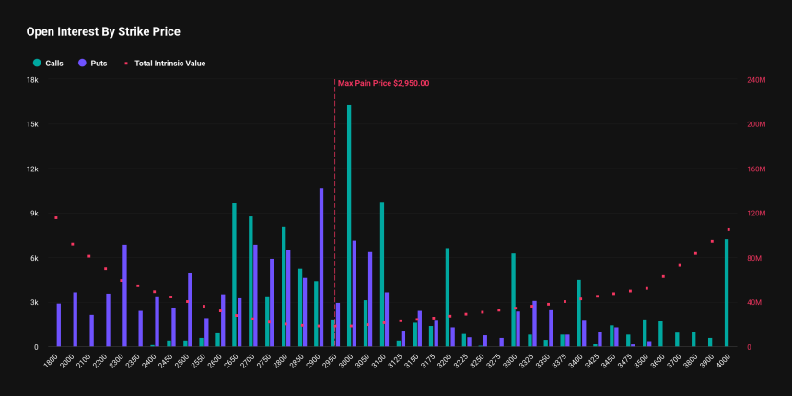Click the purple Puts legend dot
The height and width of the screenshot is (396, 792).
[82, 64]
